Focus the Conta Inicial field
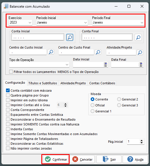The height and width of the screenshot is (166, 150). [38, 37]
